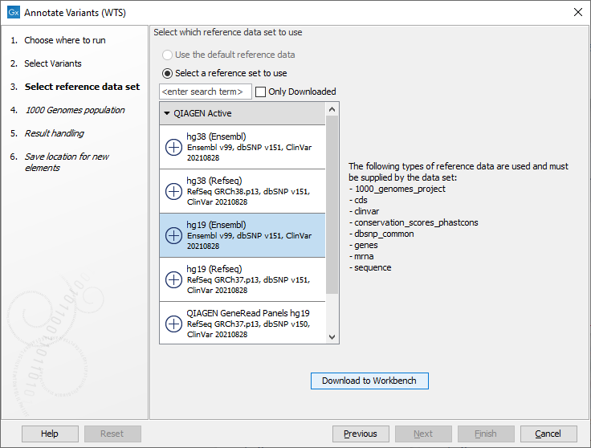Click 'conservation_scores_phastcons' in required data list
591x448 pixels.
tap(416, 222)
